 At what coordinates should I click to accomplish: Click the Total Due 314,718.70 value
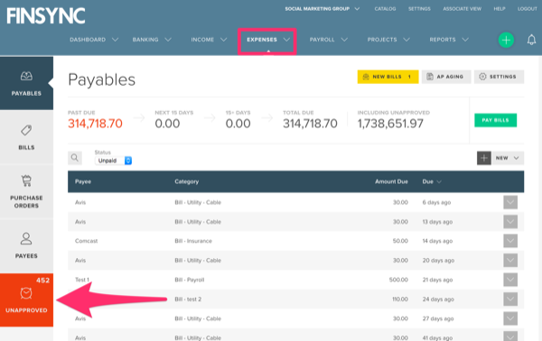[310, 124]
